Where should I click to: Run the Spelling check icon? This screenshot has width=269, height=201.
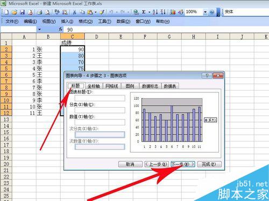(57, 12)
